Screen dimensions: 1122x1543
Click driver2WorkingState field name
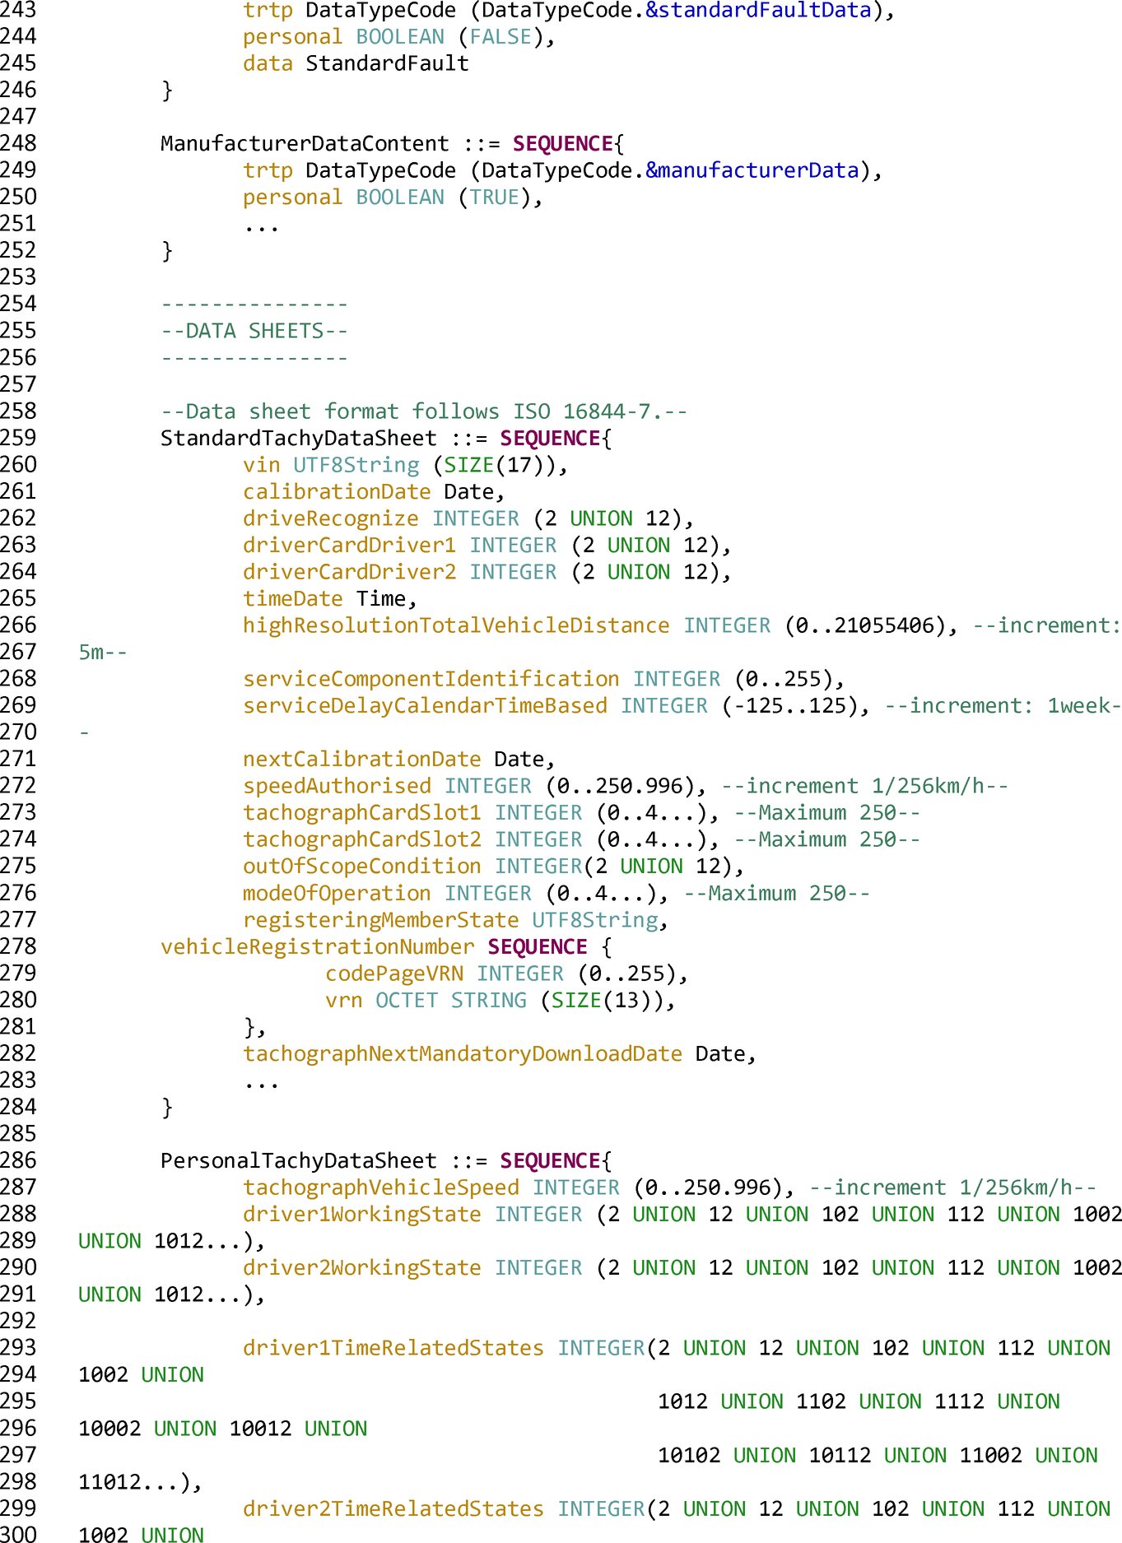361,1268
